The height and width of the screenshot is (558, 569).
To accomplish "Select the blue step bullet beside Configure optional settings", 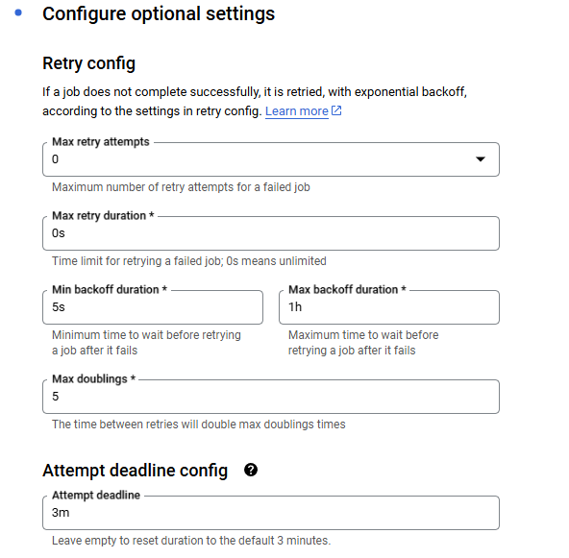I will 18,13.
